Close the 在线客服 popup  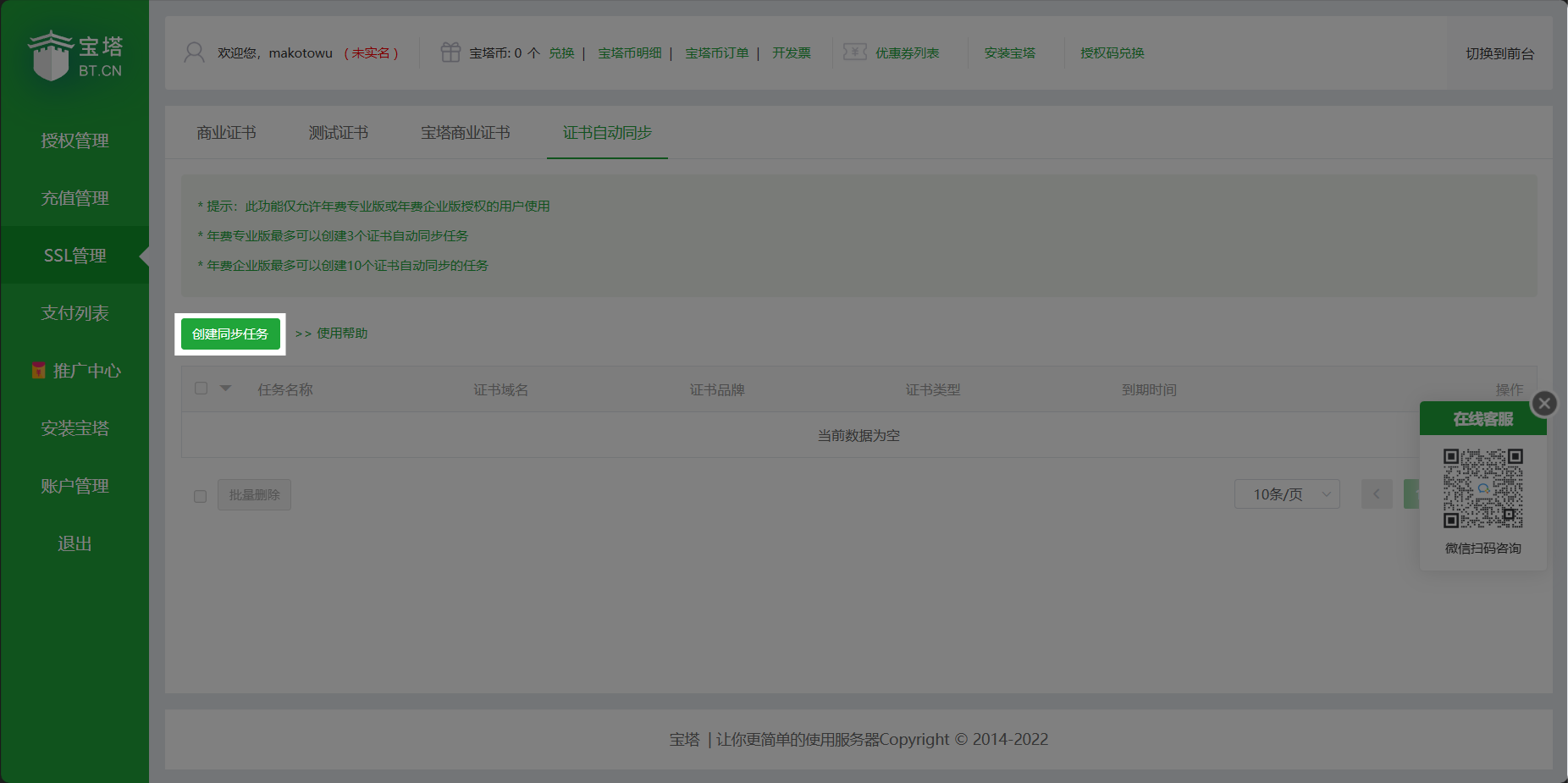tap(1544, 404)
